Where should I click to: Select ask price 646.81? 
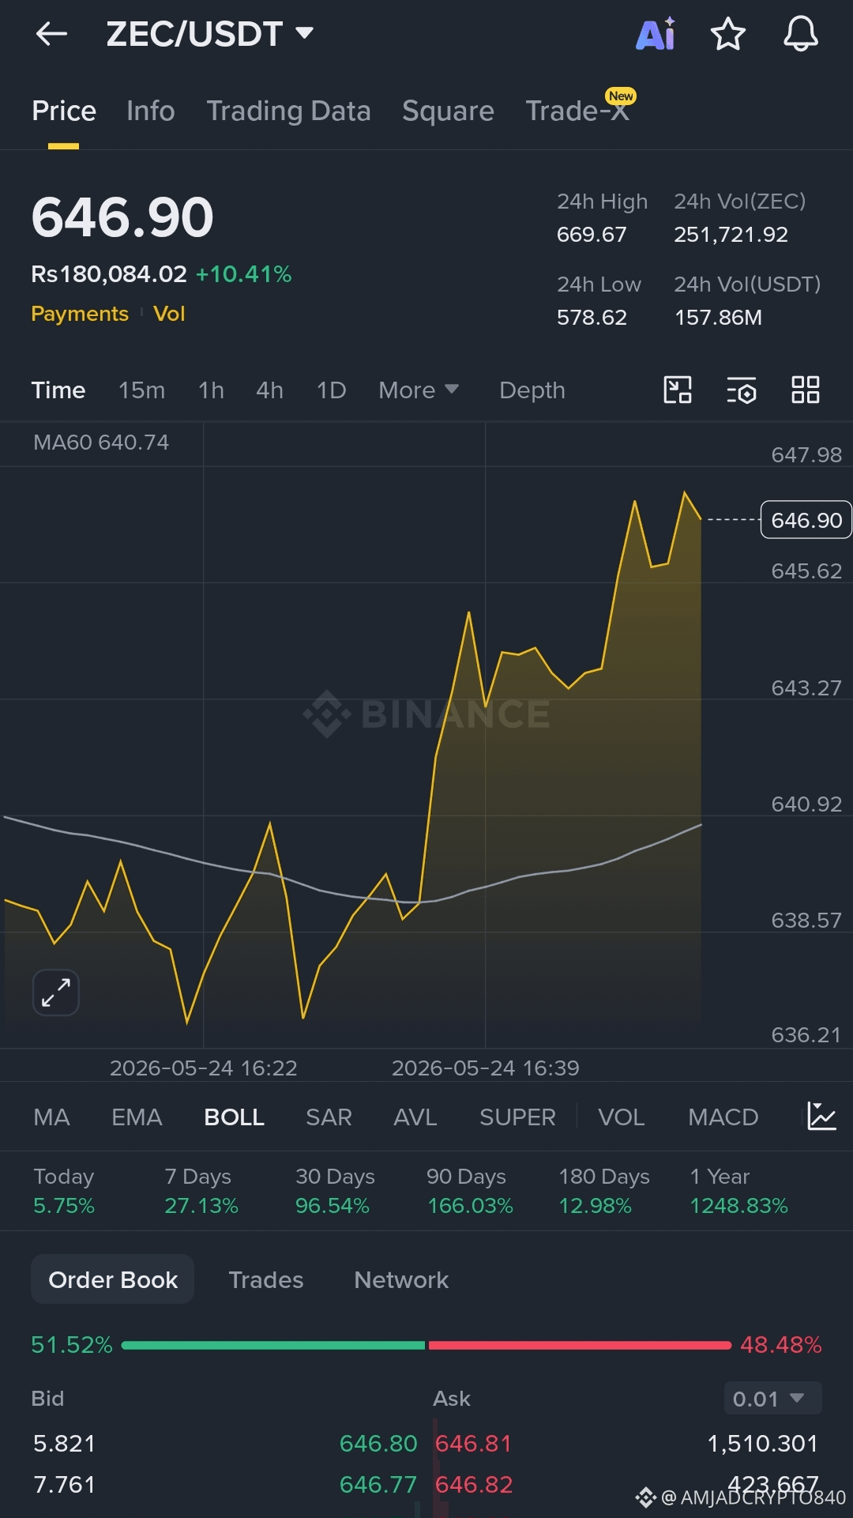(x=474, y=1444)
